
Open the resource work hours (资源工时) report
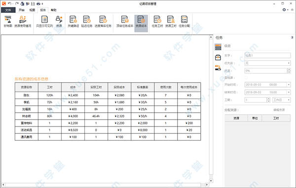pos(171,22)
